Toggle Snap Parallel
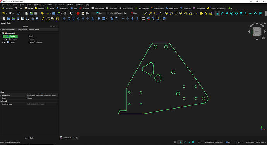Image resolution: width=267 pixels, height=145 pixels. point(255,13)
